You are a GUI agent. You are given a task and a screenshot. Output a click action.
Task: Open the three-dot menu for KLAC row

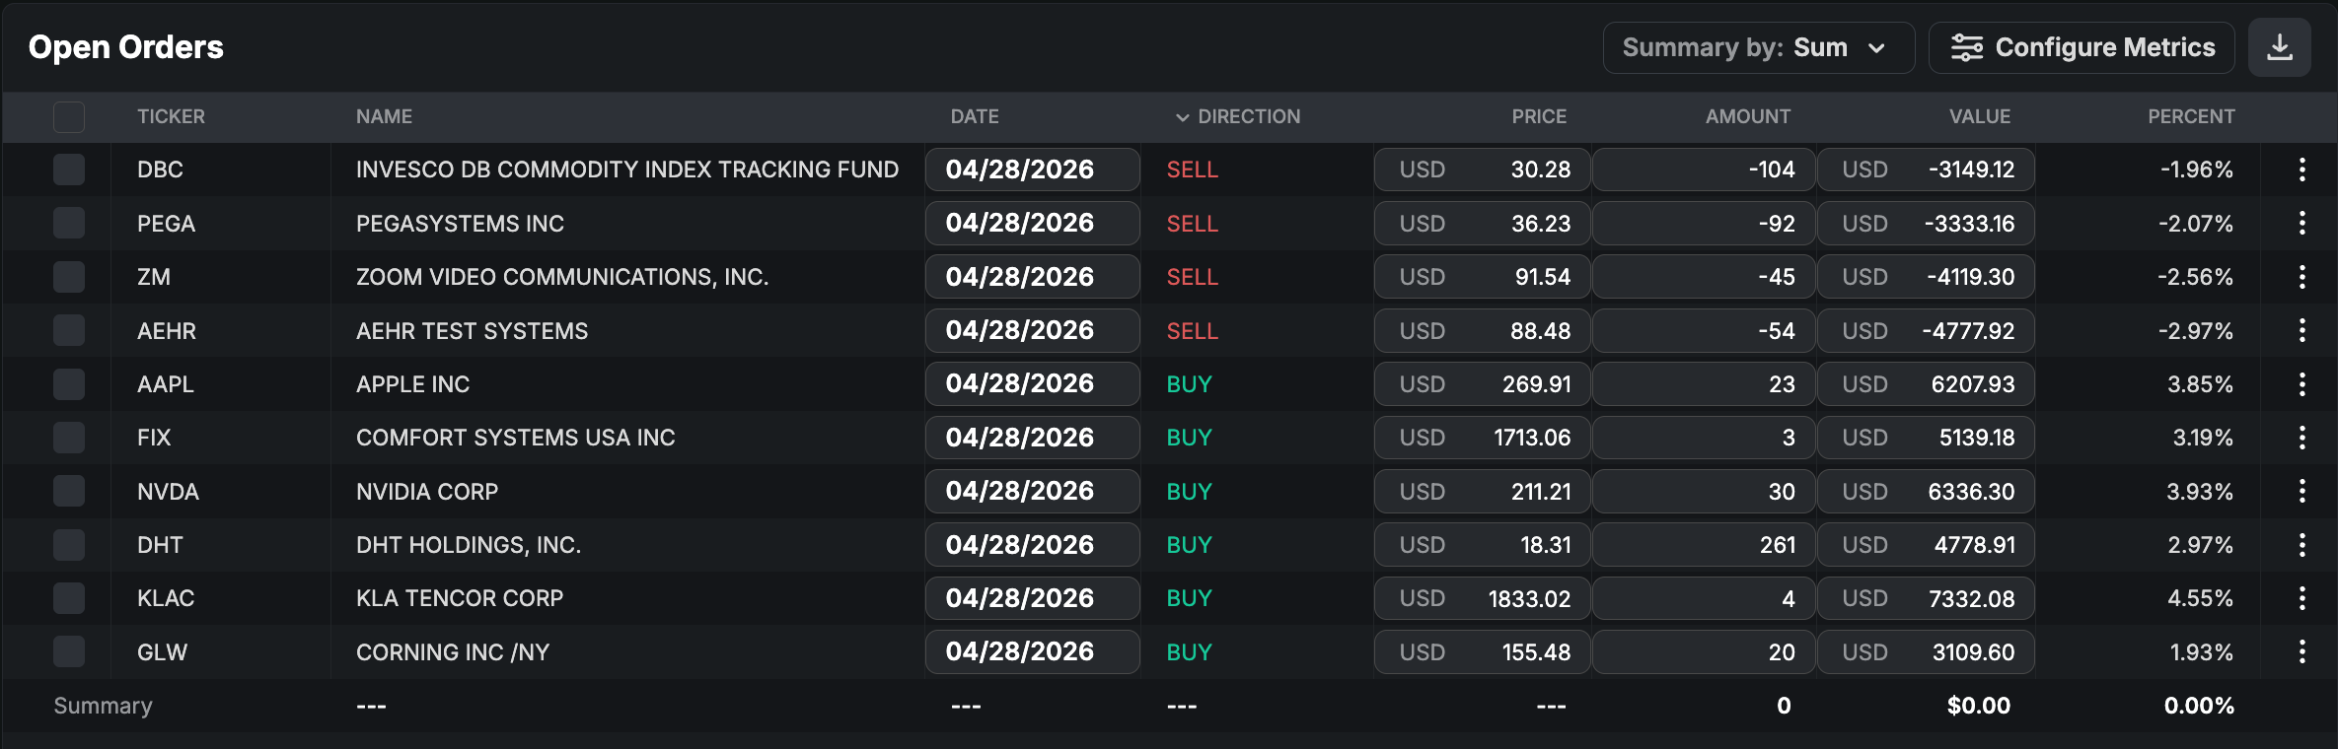point(2301,598)
